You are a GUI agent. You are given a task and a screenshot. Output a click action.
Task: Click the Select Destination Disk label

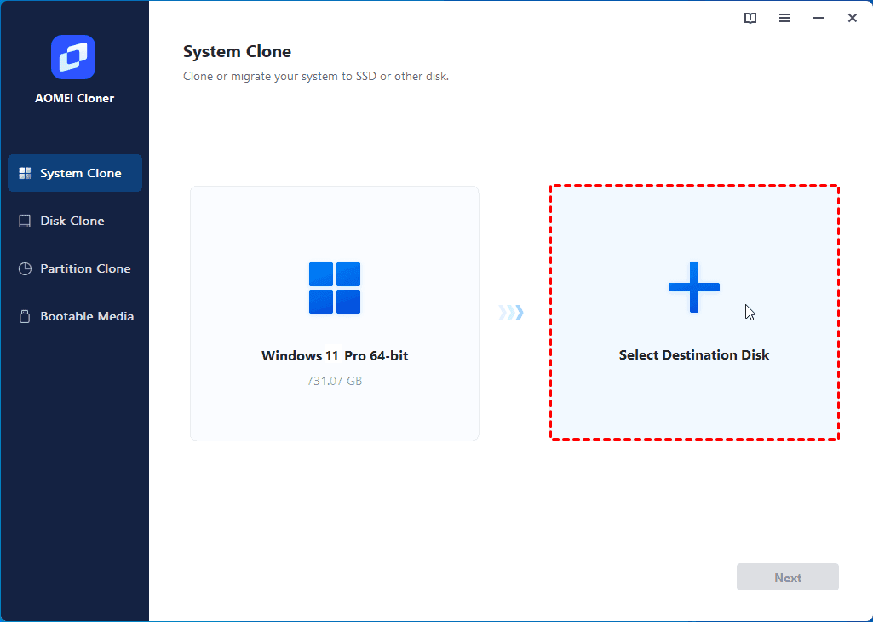[694, 355]
